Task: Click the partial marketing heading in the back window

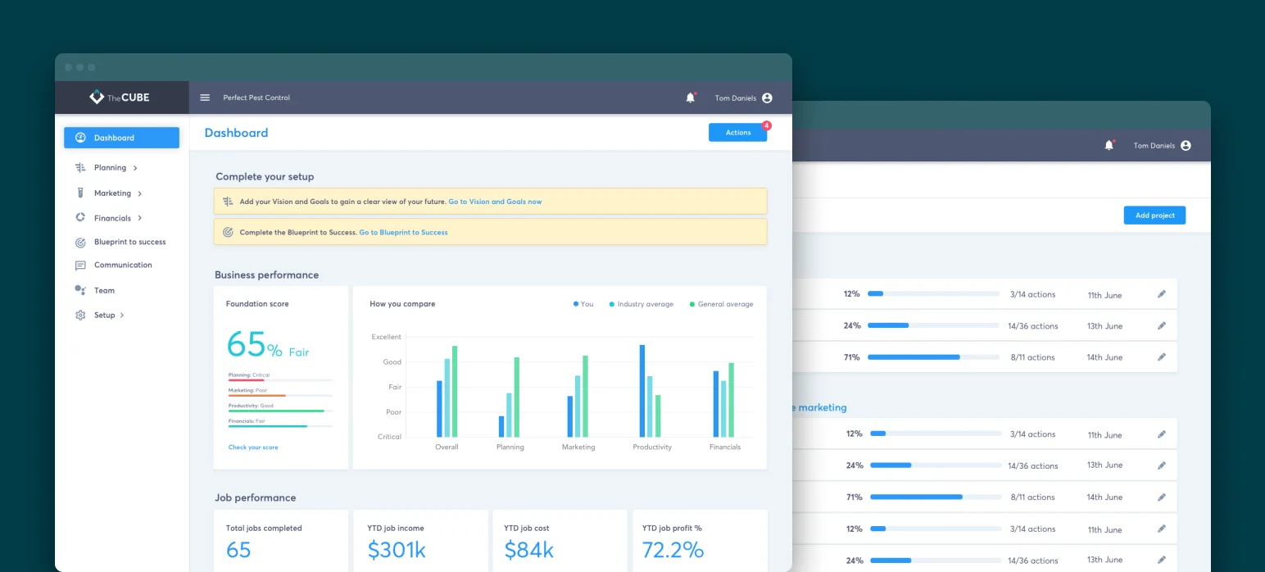Action: [x=820, y=407]
